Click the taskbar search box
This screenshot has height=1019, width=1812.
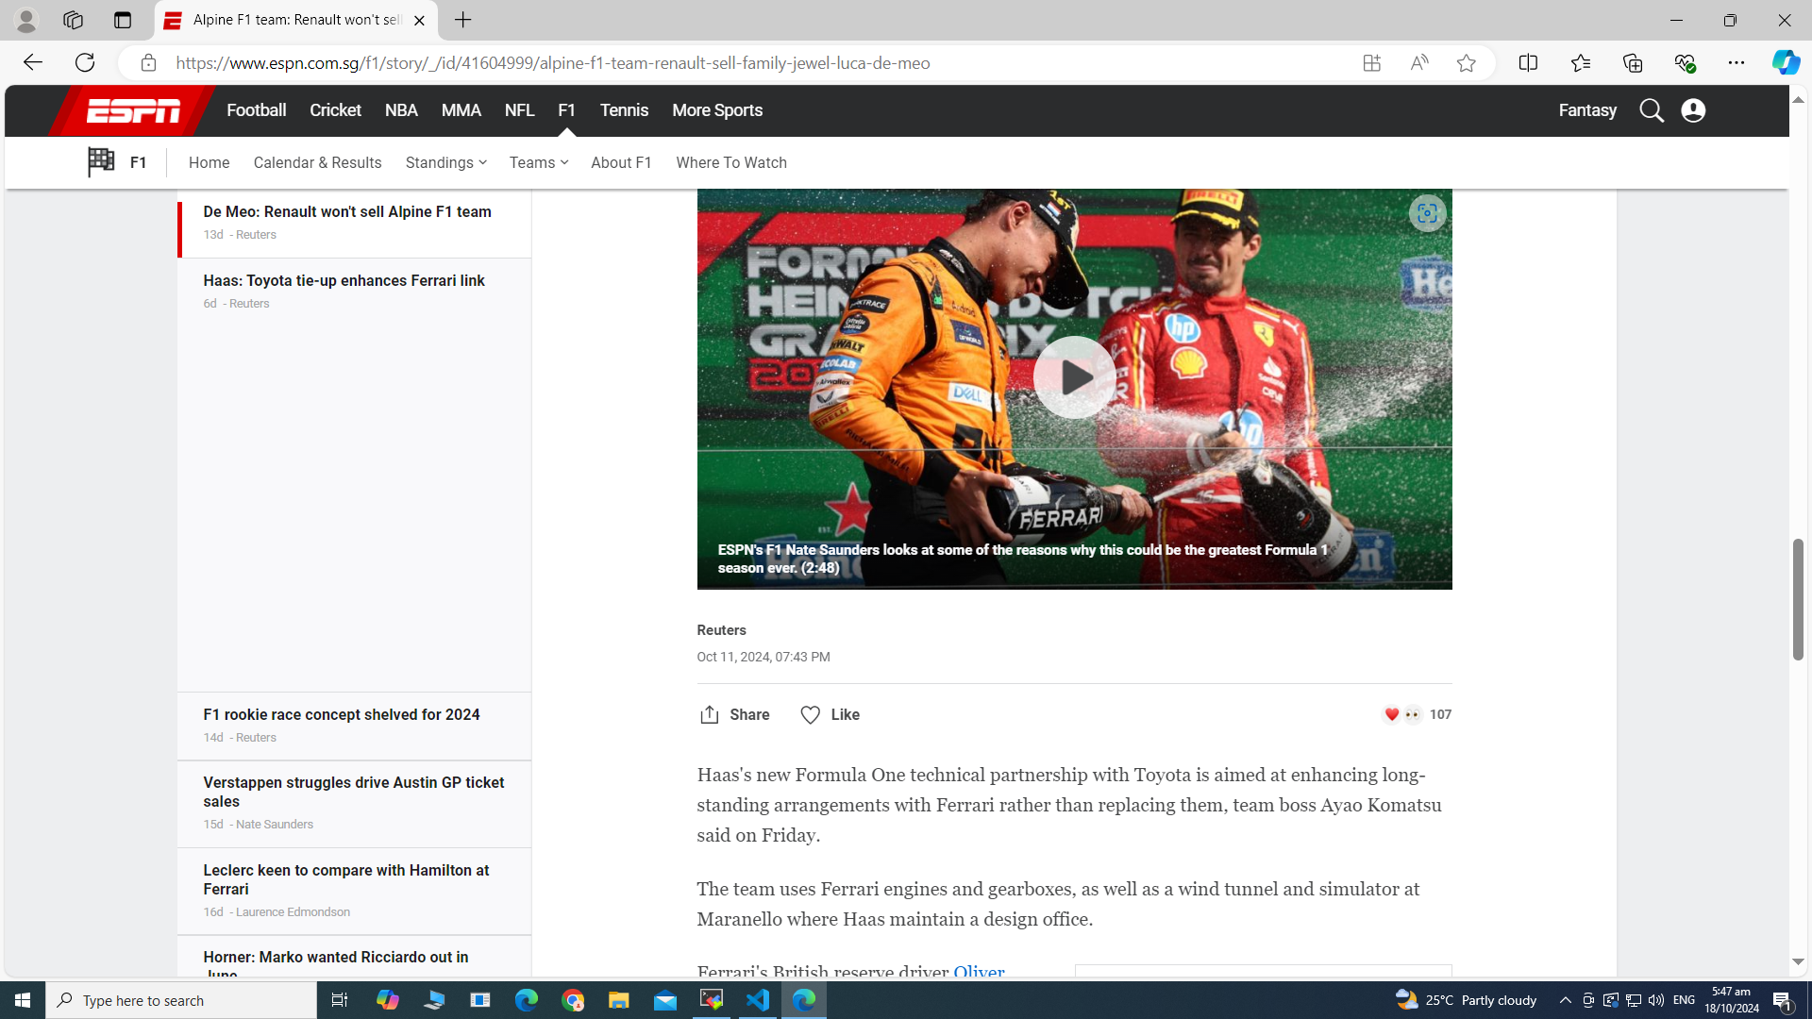(x=181, y=1000)
